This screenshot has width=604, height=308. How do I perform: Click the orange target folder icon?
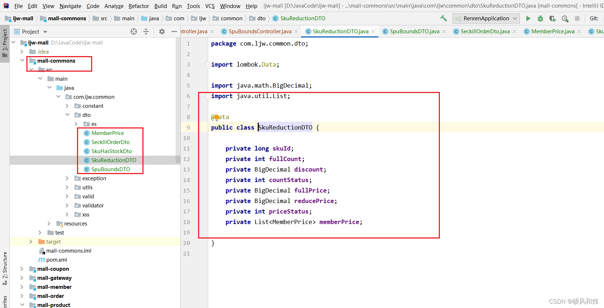[x=42, y=242]
